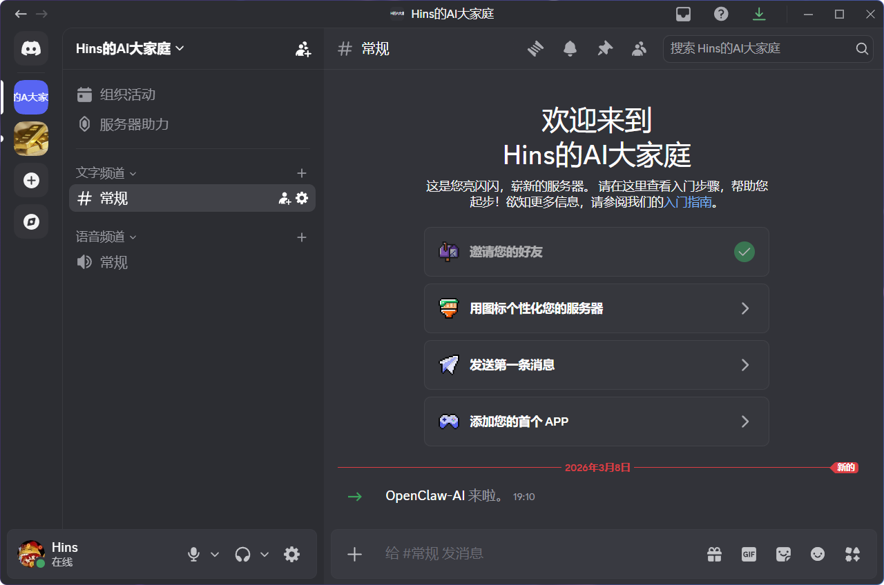
Task: Open the Hins的AI大家庭 server dropdown menu
Action: [x=130, y=48]
